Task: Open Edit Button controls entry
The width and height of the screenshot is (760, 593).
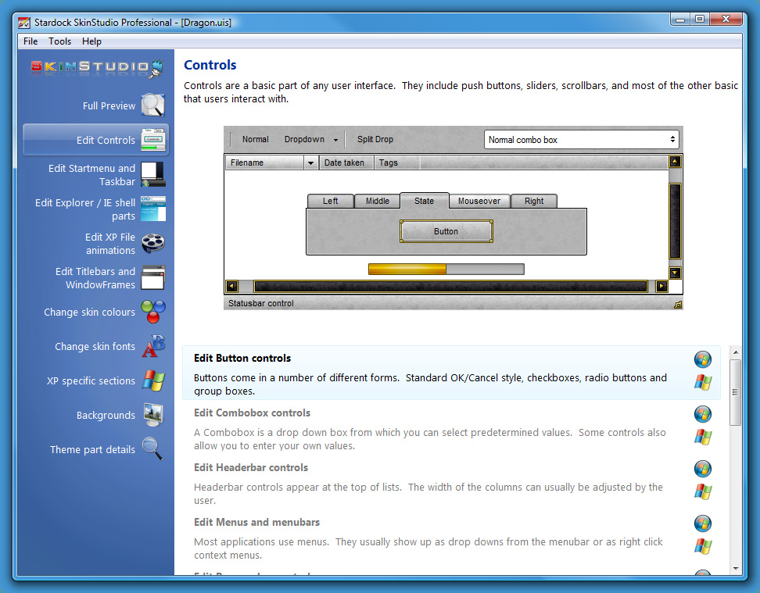Action: coord(451,373)
